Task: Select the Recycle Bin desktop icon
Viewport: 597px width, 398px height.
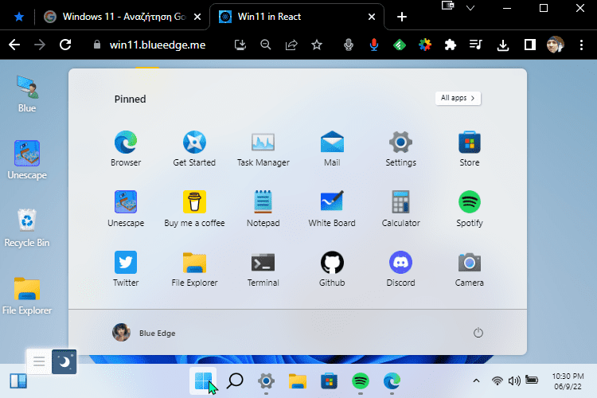Action: click(x=26, y=228)
